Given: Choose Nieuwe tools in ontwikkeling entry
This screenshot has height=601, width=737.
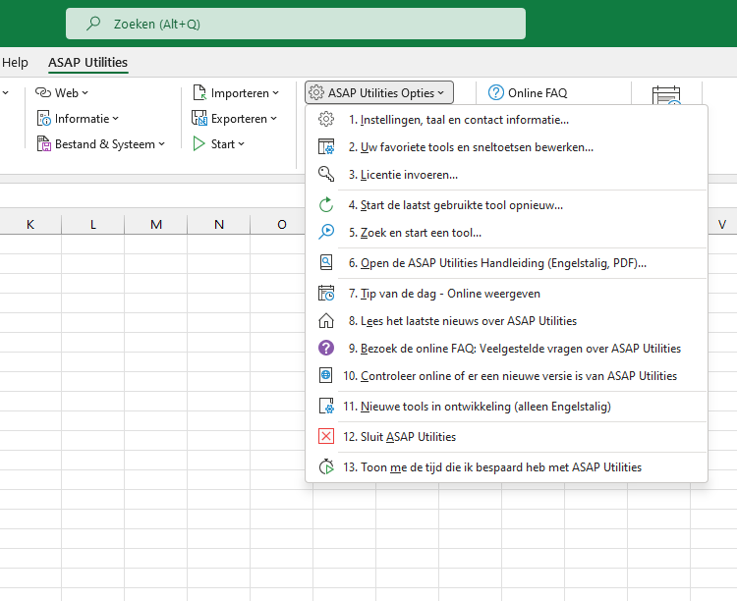Looking at the screenshot, I should (506, 406).
